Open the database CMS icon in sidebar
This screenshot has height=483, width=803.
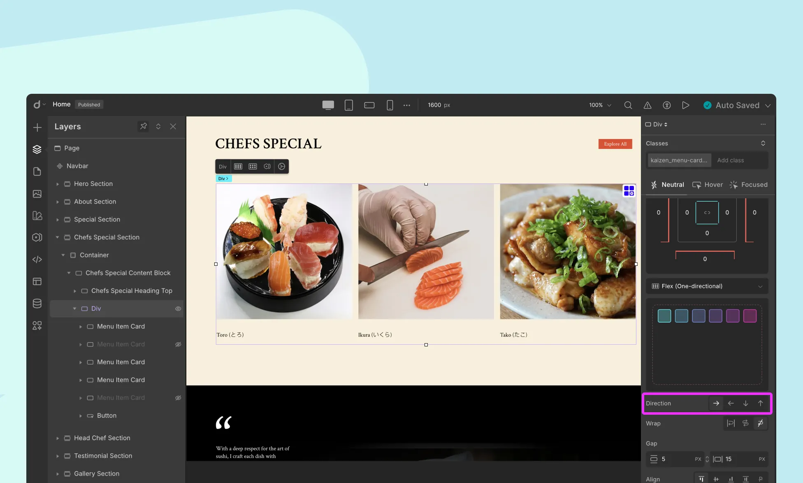[x=37, y=304]
